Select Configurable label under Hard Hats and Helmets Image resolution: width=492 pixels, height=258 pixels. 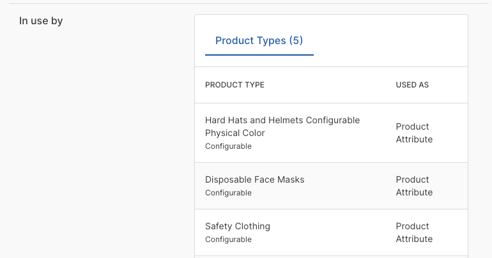coord(228,146)
